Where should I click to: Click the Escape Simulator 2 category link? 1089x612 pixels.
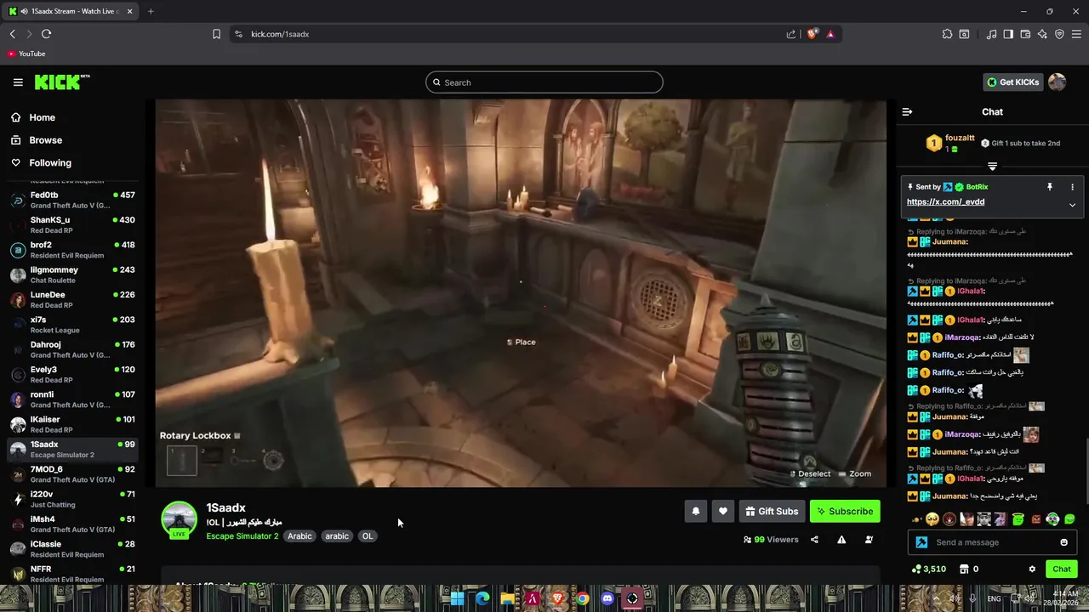(242, 536)
